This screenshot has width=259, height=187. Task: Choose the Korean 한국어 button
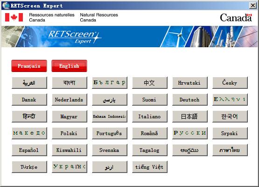(x=230, y=116)
